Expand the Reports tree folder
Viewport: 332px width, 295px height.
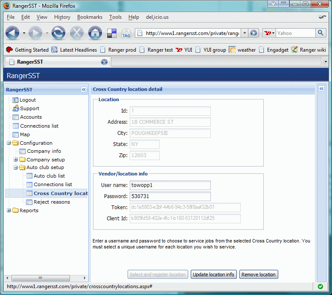(x=9, y=210)
